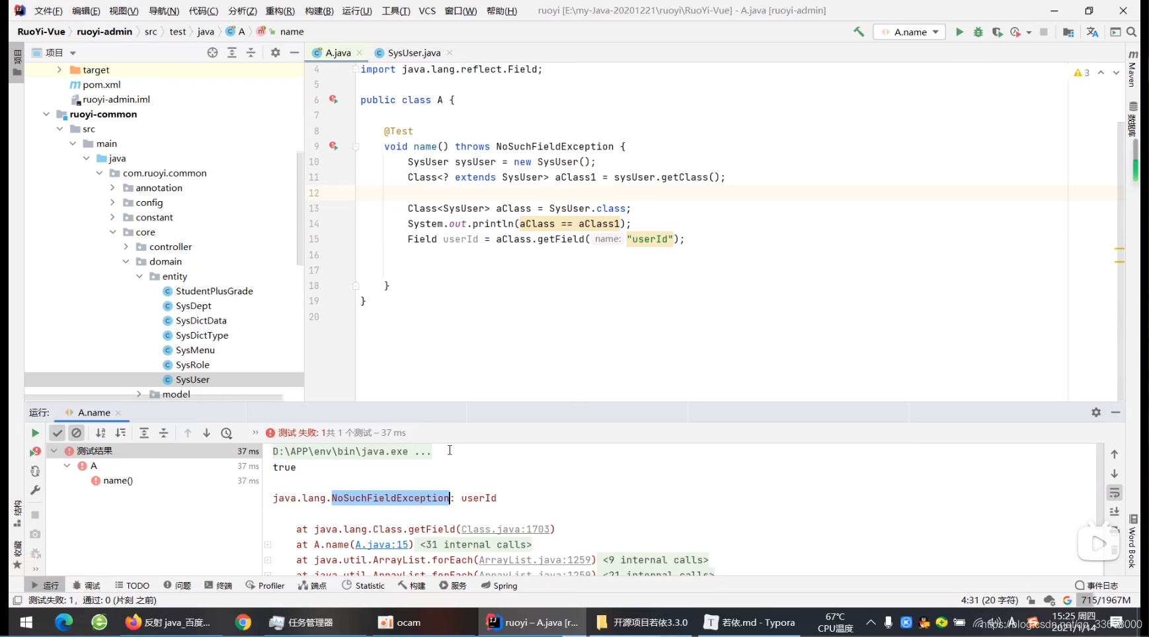Expand the model package
Viewport: 1149px width, 637px height.
point(139,394)
